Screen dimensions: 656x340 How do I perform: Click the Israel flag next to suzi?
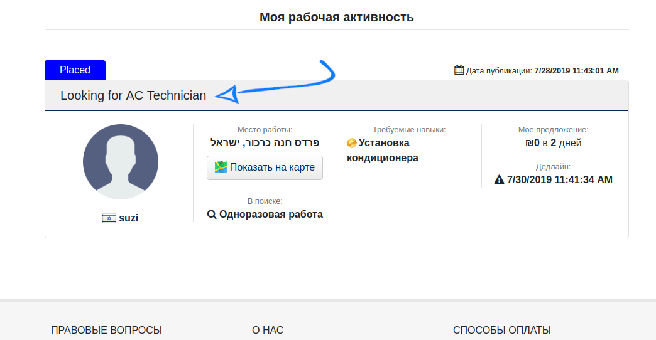click(x=109, y=218)
